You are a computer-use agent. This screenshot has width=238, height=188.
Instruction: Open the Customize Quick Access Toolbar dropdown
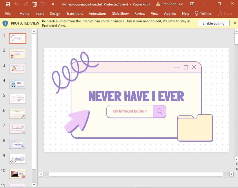click(x=52, y=4)
